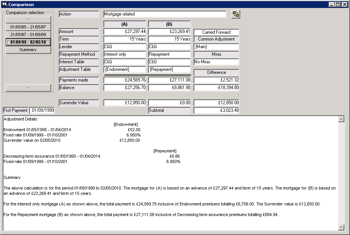Image resolution: width=350 pixels, height=235 pixels.
Task: Click the Summary heading in details pane
Action: coord(12,178)
